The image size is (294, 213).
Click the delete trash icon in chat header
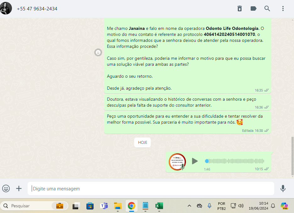(240, 8)
